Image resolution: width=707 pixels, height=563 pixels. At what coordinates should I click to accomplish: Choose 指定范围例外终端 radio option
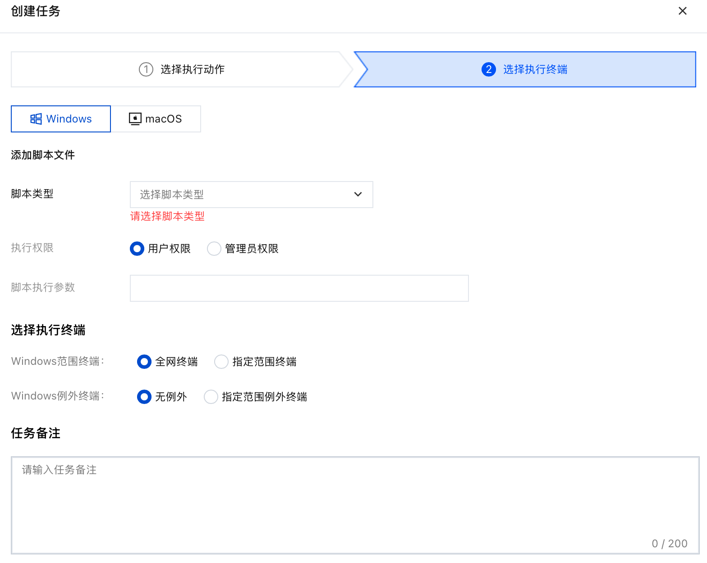(211, 397)
